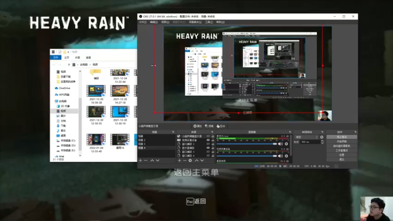Open the 场景集合 menu in OBS
The image size is (393, 221).
[x=195, y=22]
